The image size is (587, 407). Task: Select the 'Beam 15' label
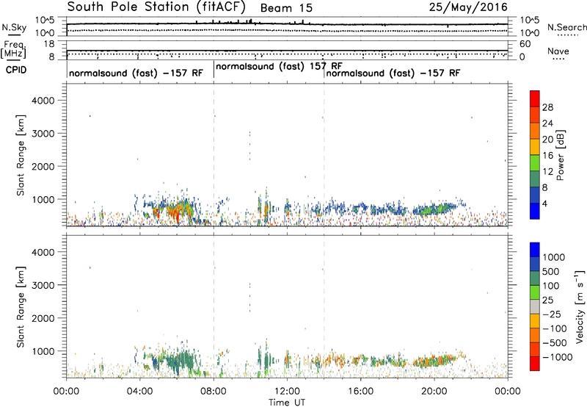pos(286,8)
